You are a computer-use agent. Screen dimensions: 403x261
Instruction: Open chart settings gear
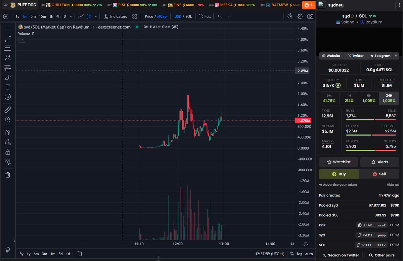300,16
